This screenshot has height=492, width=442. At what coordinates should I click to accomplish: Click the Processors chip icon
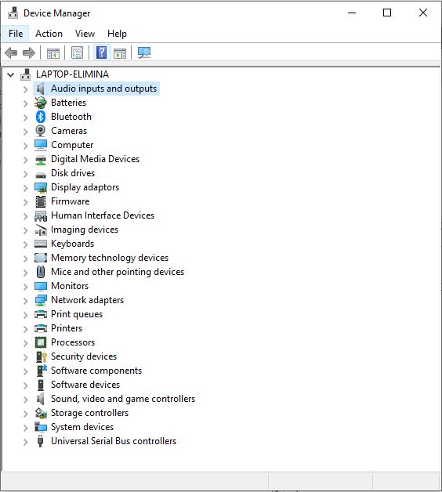click(41, 342)
